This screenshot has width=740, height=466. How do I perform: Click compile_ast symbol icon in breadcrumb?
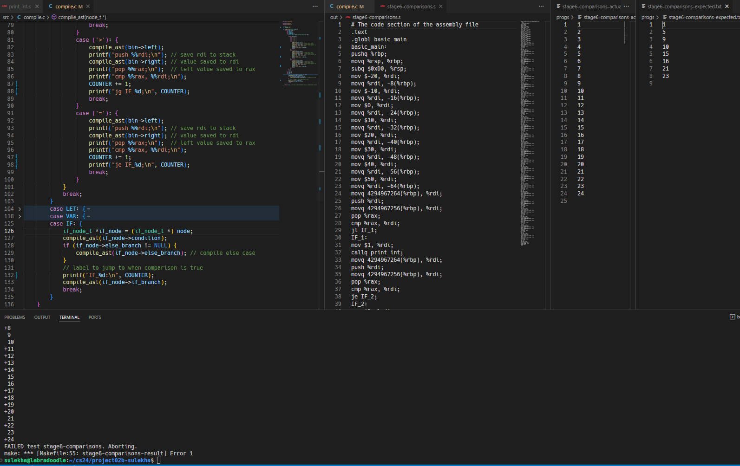pos(54,17)
